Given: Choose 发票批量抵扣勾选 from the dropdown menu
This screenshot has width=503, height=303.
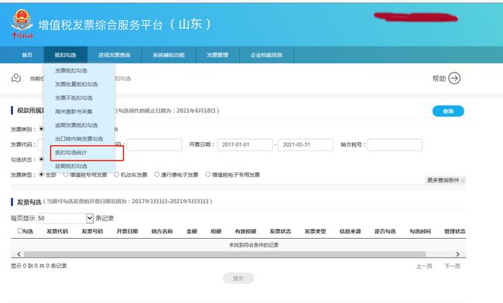Looking at the screenshot, I should pyautogui.click(x=77, y=84).
